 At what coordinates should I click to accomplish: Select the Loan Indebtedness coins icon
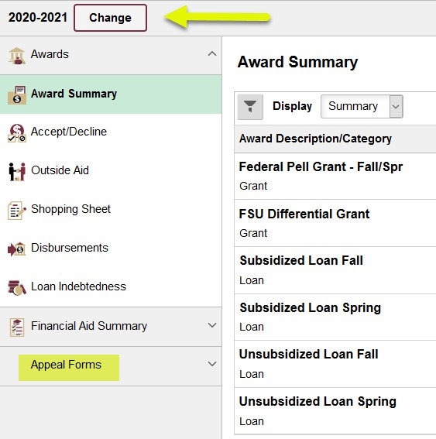pos(17,287)
